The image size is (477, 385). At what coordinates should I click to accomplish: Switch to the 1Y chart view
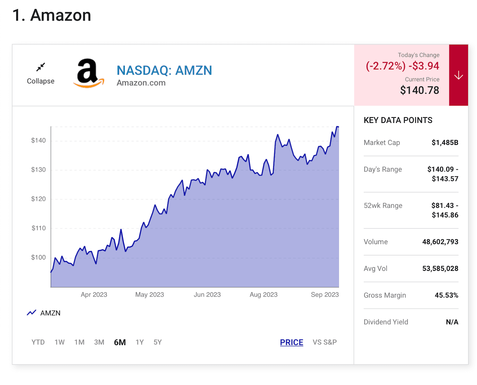point(139,342)
